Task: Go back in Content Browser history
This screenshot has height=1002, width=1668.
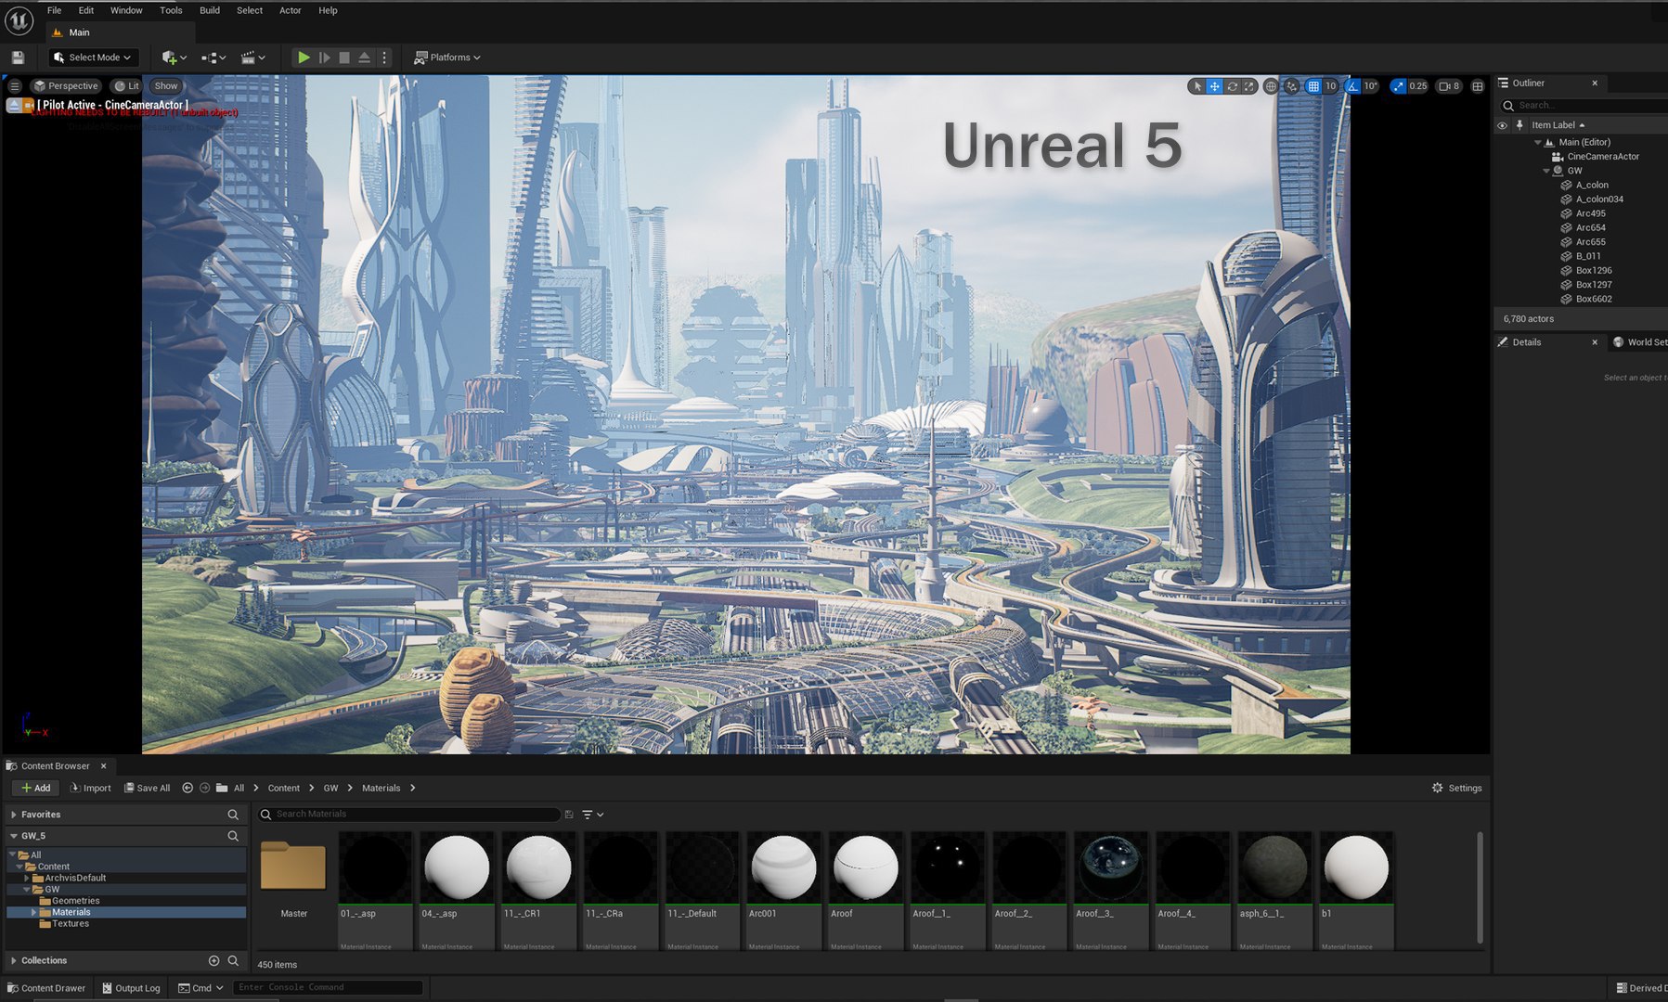Action: point(187,788)
